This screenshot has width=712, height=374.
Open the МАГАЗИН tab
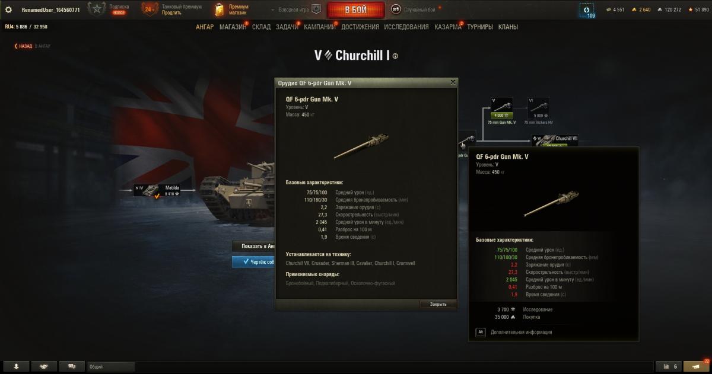tap(233, 27)
